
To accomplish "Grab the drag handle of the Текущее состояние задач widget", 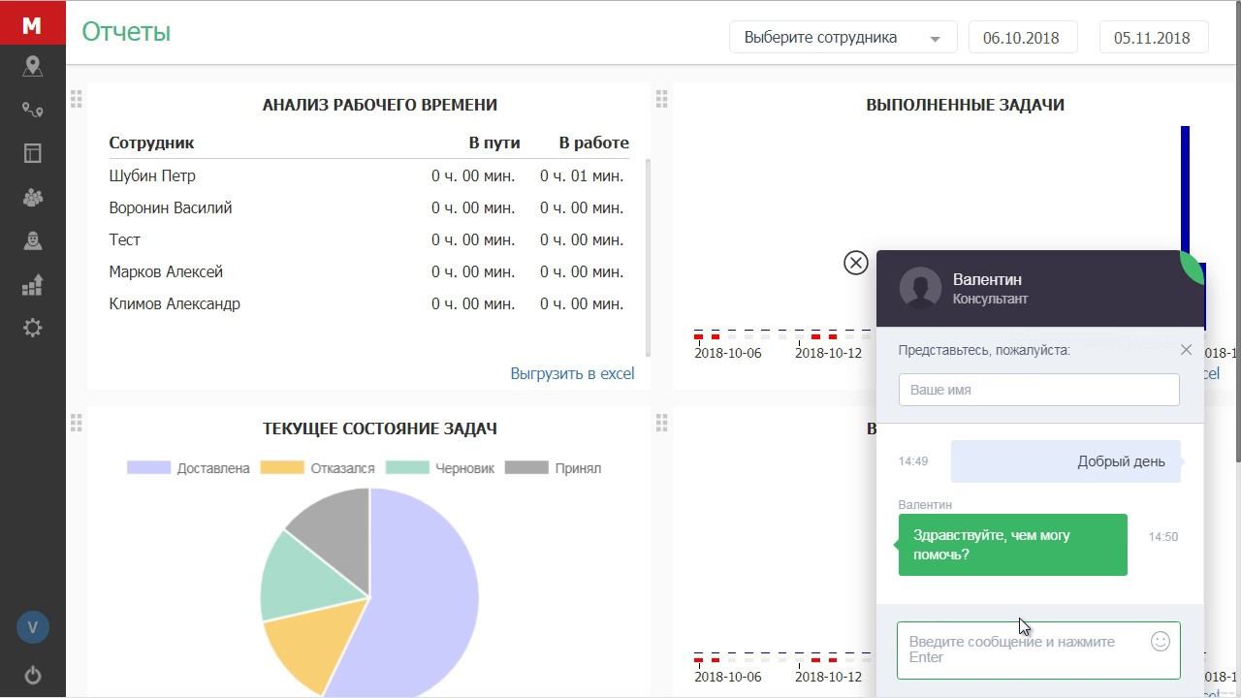I will 76,422.
